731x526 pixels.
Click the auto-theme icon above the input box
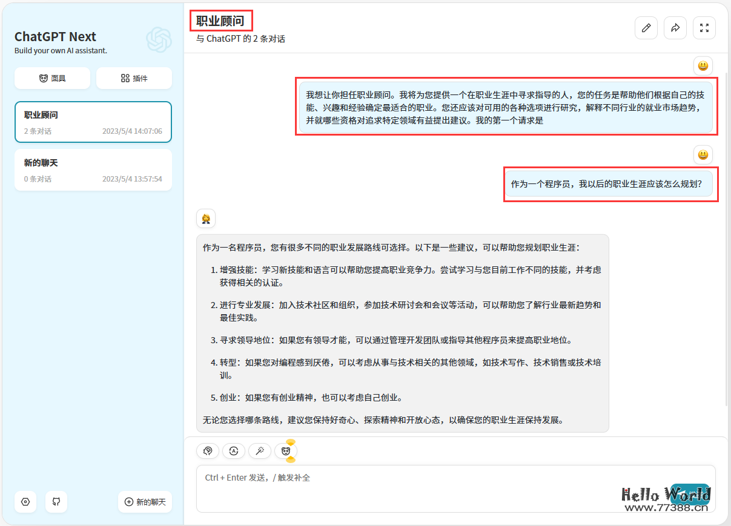point(234,451)
